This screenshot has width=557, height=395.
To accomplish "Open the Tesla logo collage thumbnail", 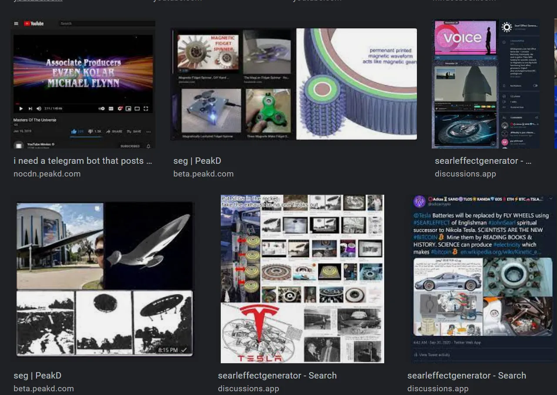I will click(302, 279).
